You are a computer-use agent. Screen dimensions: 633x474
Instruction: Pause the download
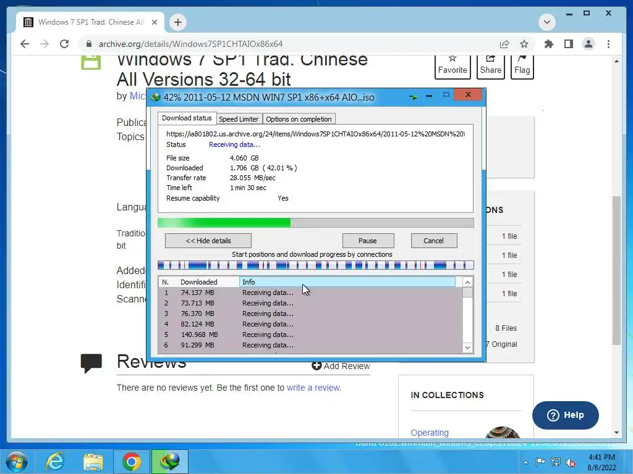(368, 241)
